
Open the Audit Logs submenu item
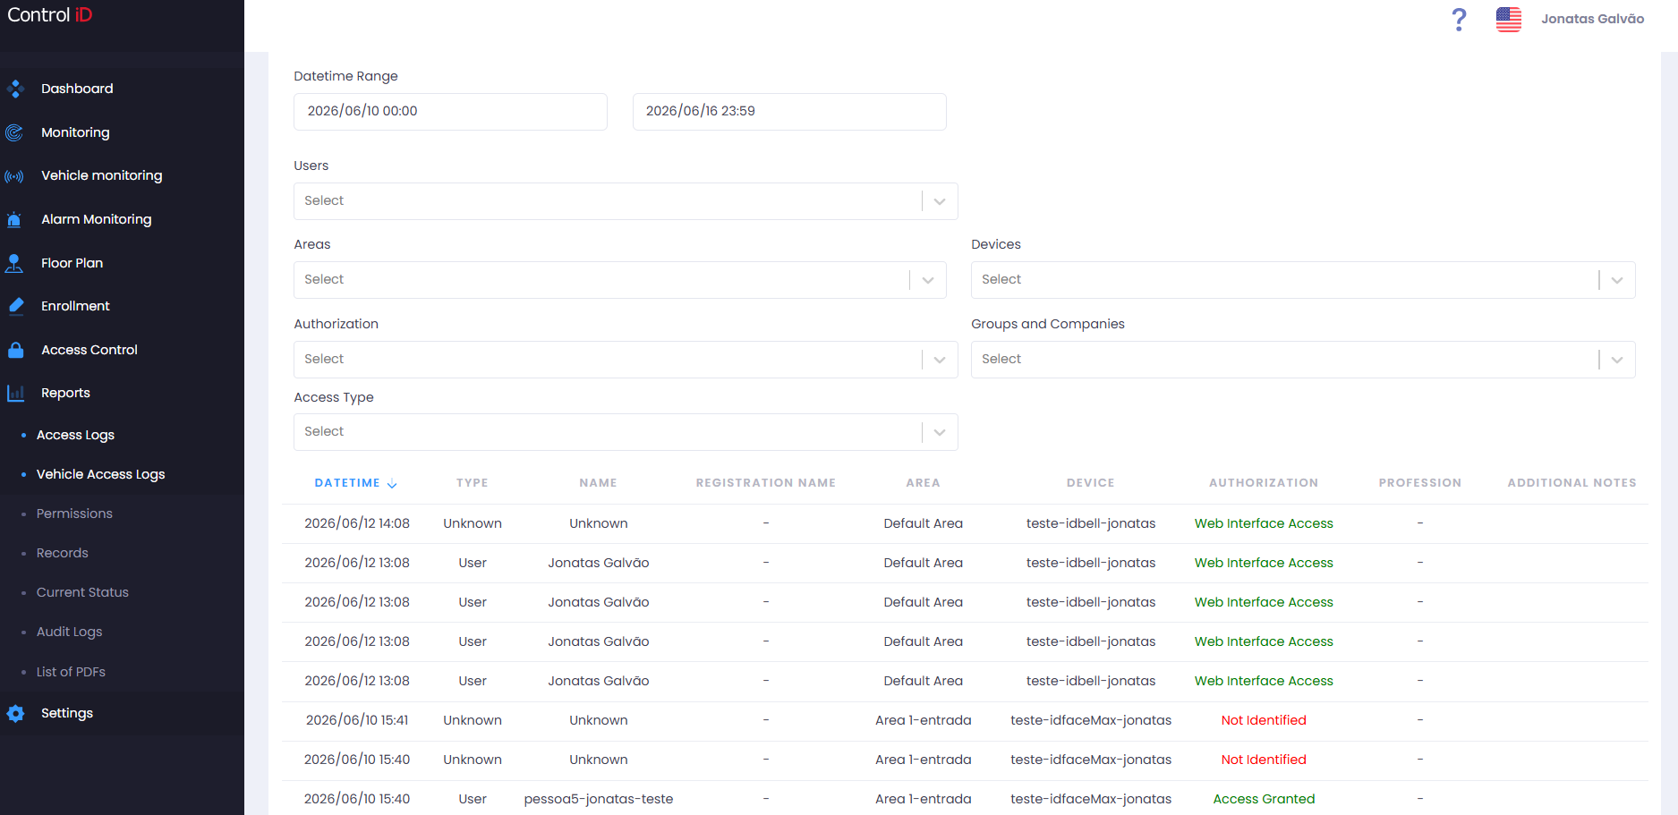pos(69,632)
